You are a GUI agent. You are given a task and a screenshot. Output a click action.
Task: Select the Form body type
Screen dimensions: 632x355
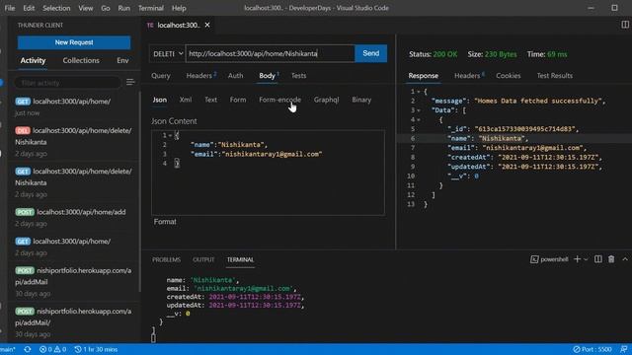click(x=238, y=100)
